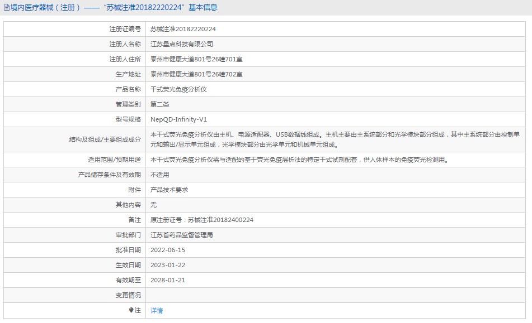
Task: Click registrant address ending in 701室
Action: (x=196, y=59)
